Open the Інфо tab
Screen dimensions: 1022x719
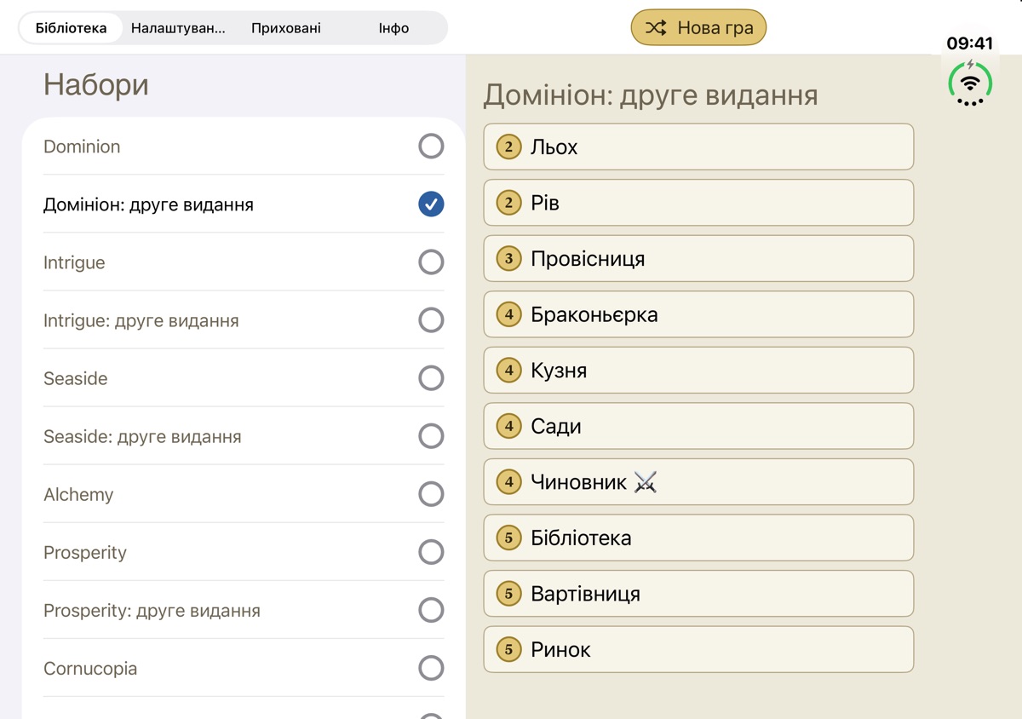pyautogui.click(x=393, y=28)
